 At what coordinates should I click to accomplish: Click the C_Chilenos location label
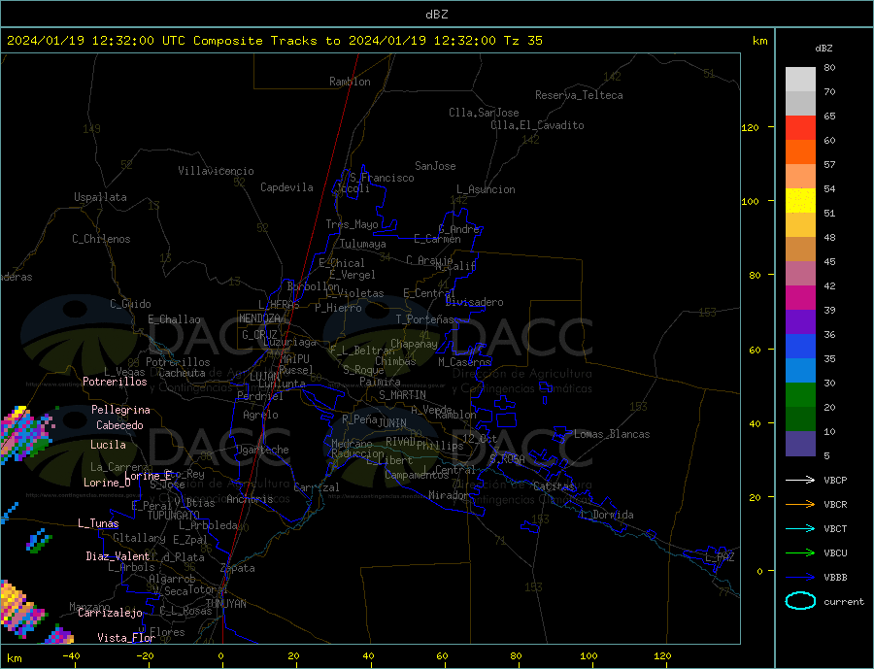click(101, 239)
